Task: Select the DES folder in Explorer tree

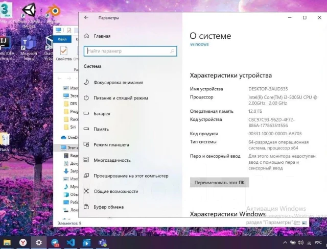Action: [71, 104]
